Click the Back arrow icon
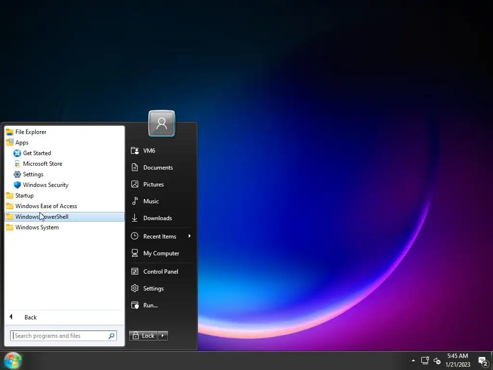 click(11, 317)
